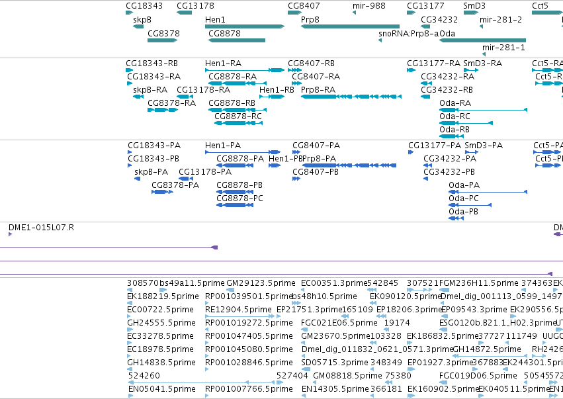Click the Hen1 gene bar glyph

pos(245,26)
